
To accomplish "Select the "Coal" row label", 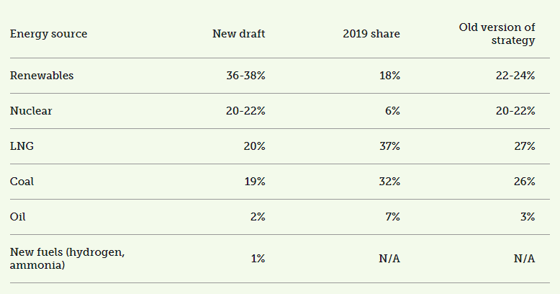I will tap(22, 182).
